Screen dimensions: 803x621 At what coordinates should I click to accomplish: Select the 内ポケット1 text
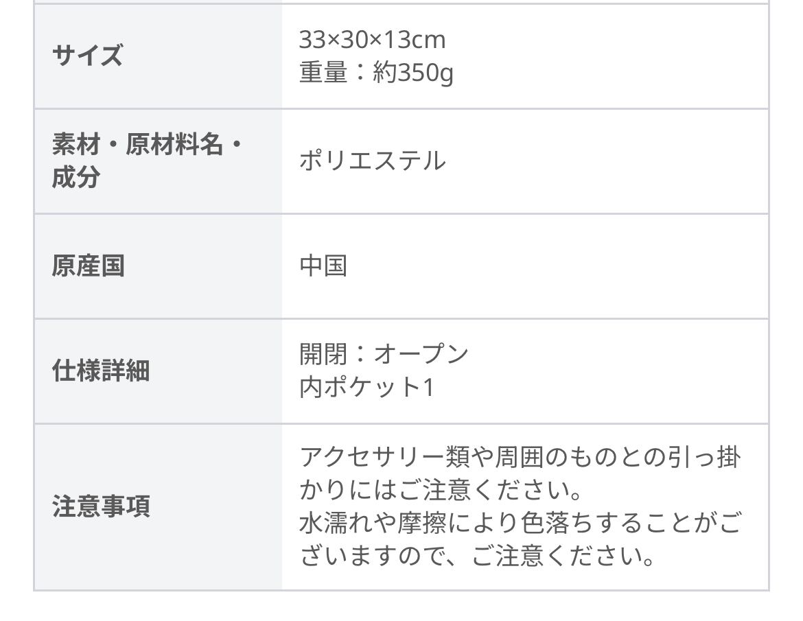(x=366, y=388)
